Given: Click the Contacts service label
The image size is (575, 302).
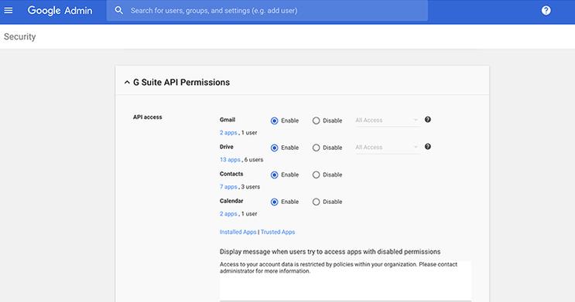Looking at the screenshot, I should click(231, 174).
